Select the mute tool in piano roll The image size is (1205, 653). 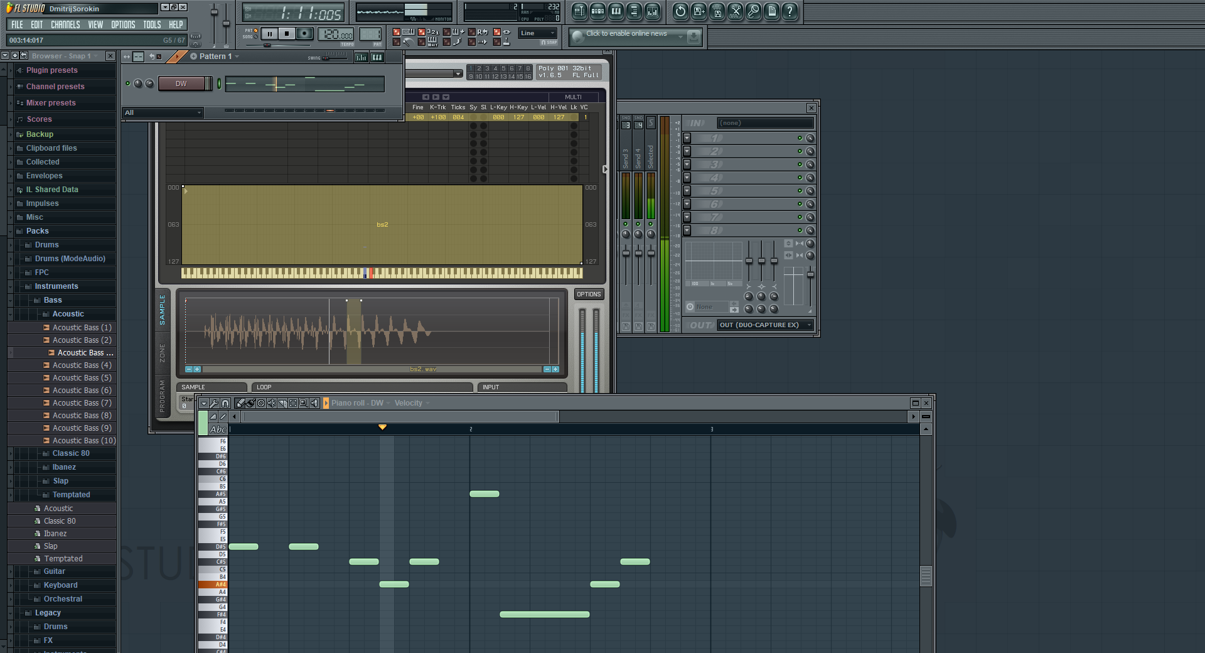coord(272,403)
